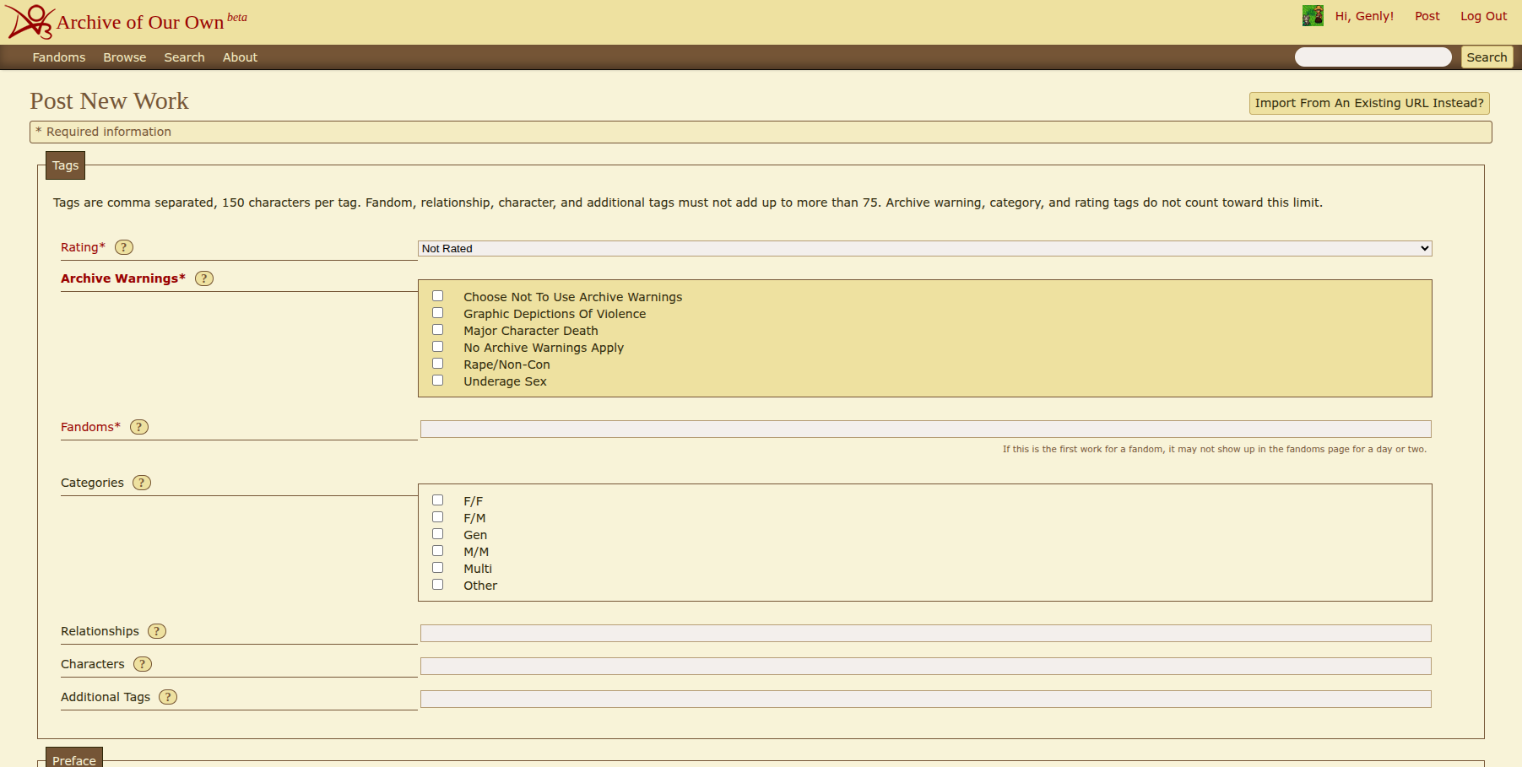Click the Archive of Our Own logo
1522x767 pixels.
[30, 22]
